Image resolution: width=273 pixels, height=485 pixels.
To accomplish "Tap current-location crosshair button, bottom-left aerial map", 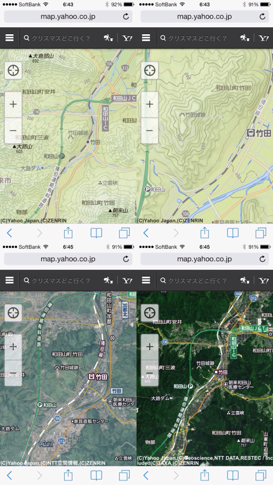I will pyautogui.click(x=13, y=313).
